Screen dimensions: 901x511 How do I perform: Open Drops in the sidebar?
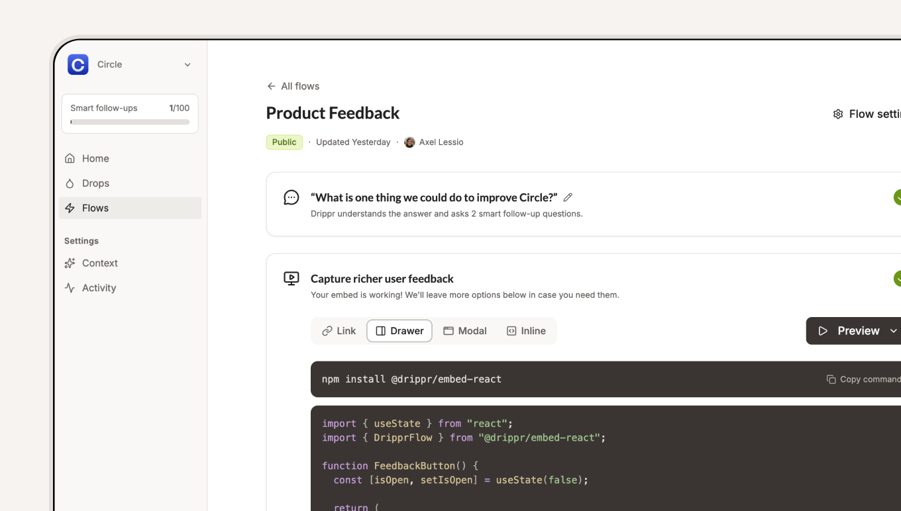tap(130, 183)
